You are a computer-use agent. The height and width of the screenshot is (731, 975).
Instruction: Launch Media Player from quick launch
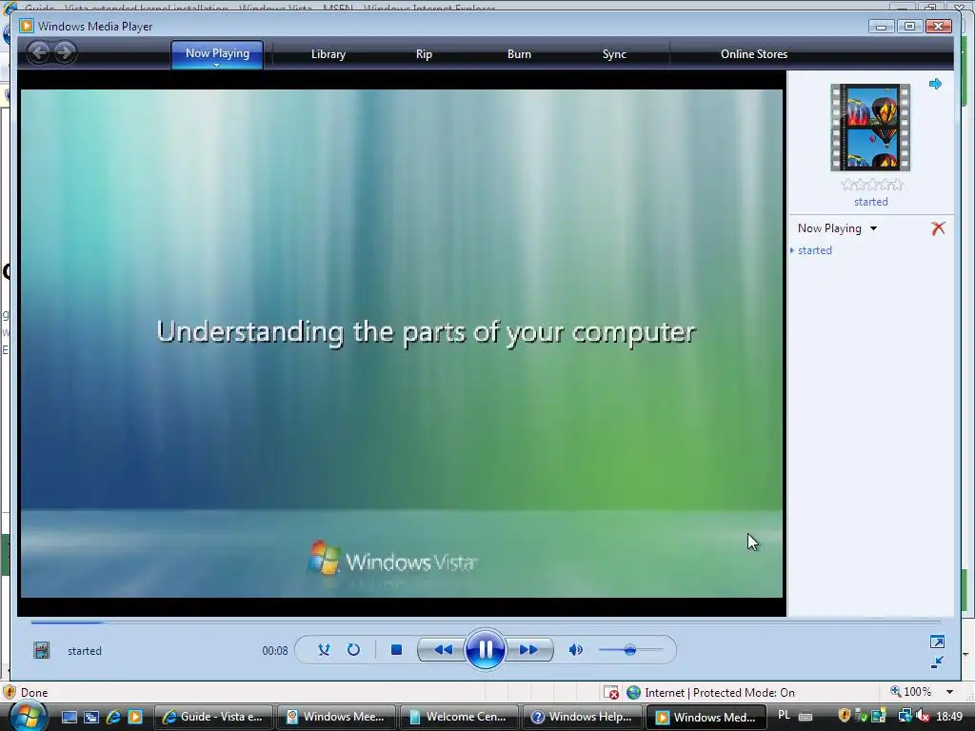[x=135, y=717]
